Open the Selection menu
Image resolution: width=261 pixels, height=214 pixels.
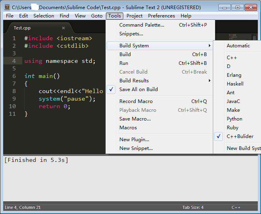(44, 16)
